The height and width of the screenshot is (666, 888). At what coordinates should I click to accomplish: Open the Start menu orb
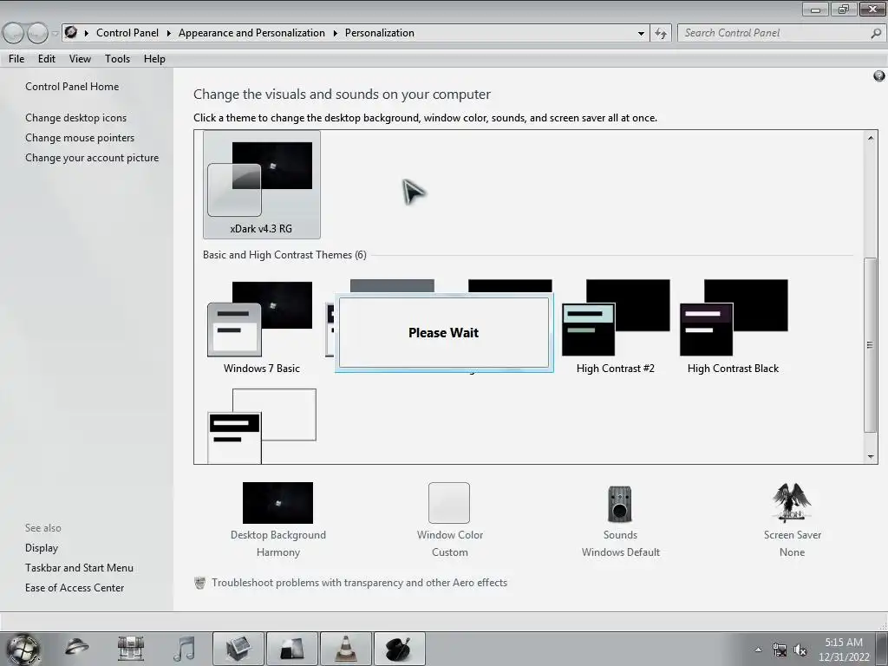point(23,649)
